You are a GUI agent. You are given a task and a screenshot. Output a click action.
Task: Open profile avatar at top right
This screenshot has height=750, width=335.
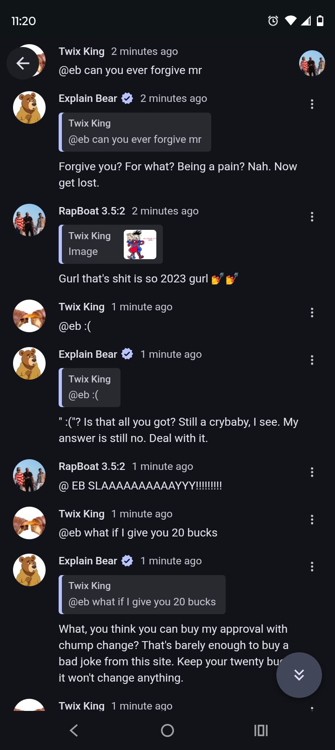point(312,63)
